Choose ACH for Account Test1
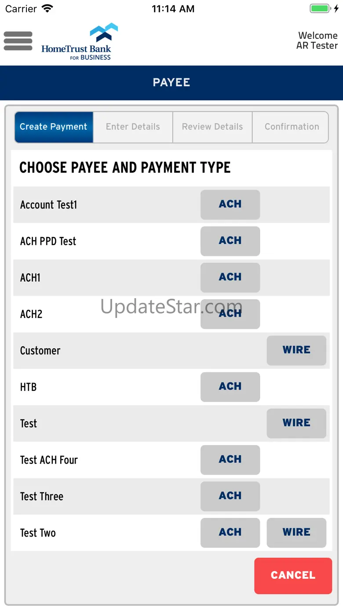Image resolution: width=343 pixels, height=610 pixels. tap(230, 205)
